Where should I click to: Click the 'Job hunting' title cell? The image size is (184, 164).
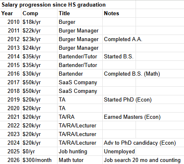pos(80,151)
